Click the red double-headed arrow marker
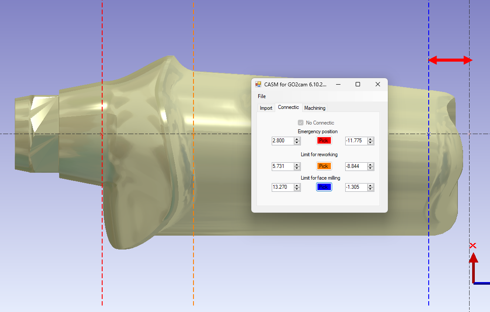 pos(450,60)
